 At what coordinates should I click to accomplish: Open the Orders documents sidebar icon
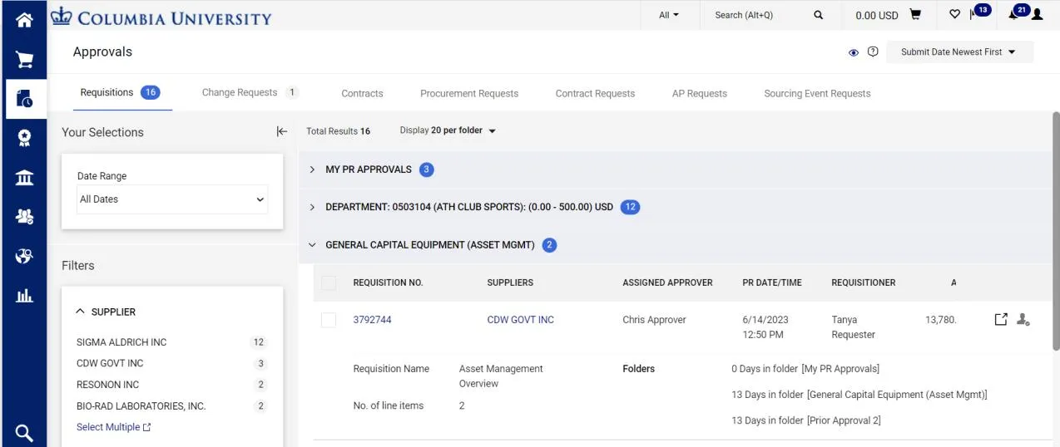(24, 98)
